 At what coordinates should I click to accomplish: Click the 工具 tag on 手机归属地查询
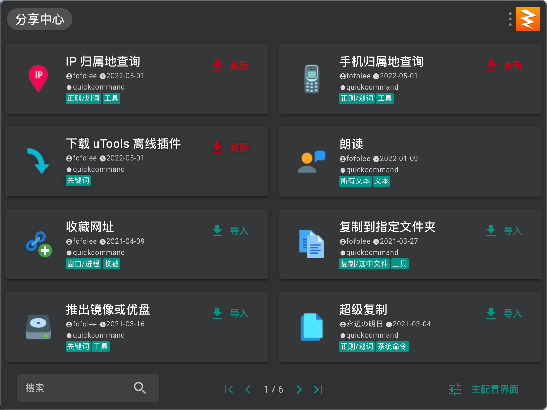pos(385,98)
